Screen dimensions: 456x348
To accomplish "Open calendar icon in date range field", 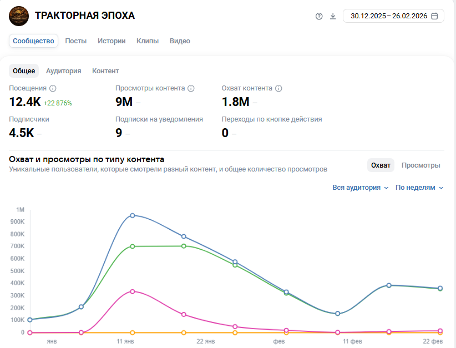I will tap(434, 16).
